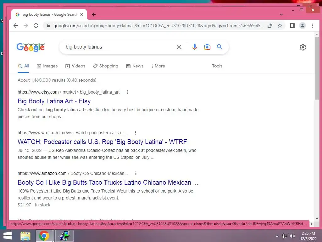Search by image with camera icon

(207, 47)
